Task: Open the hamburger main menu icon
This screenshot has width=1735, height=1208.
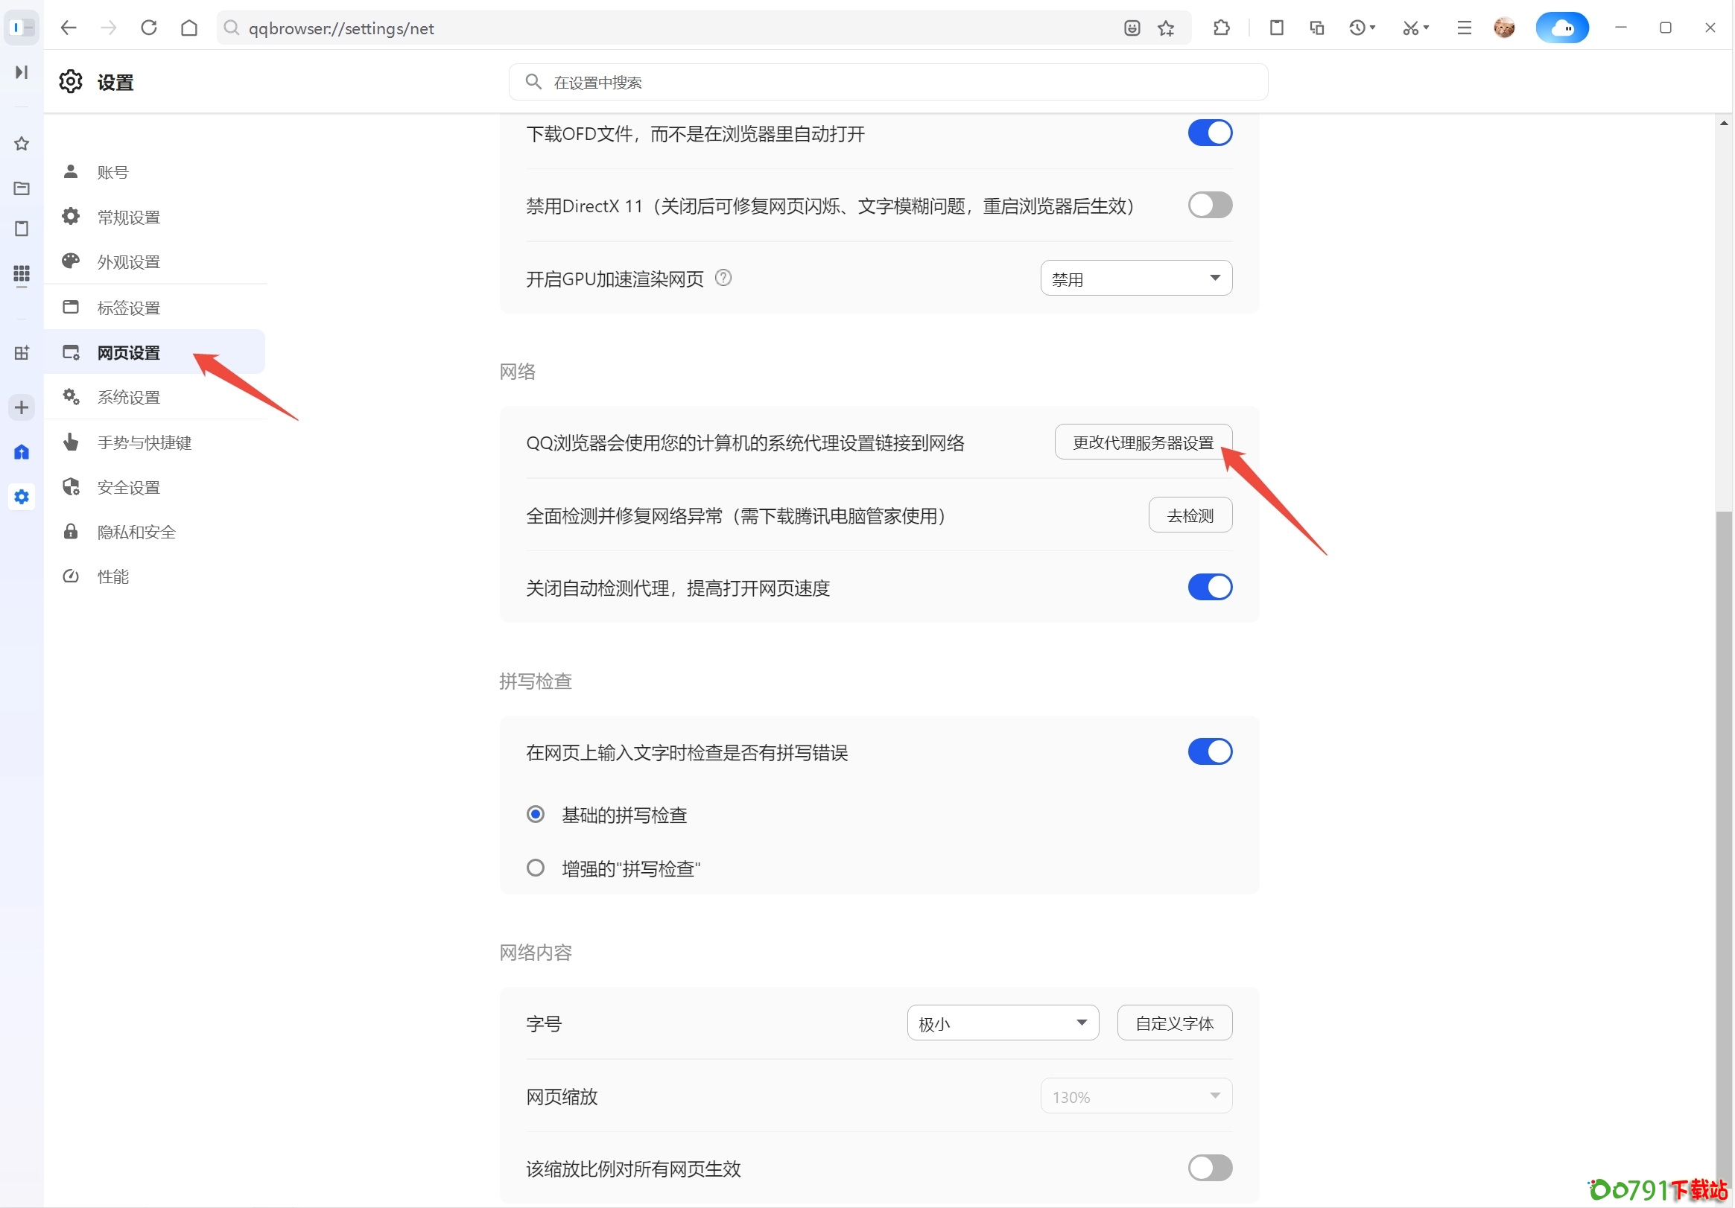Action: (1464, 28)
